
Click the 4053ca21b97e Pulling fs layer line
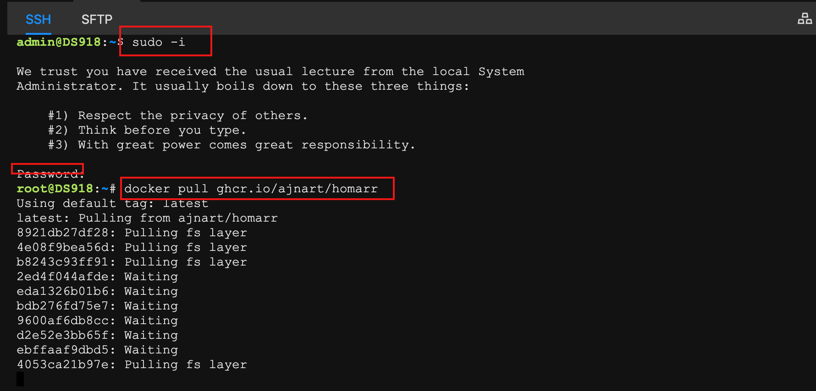132,364
